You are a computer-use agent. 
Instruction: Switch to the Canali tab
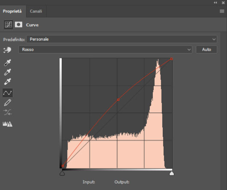click(36, 11)
